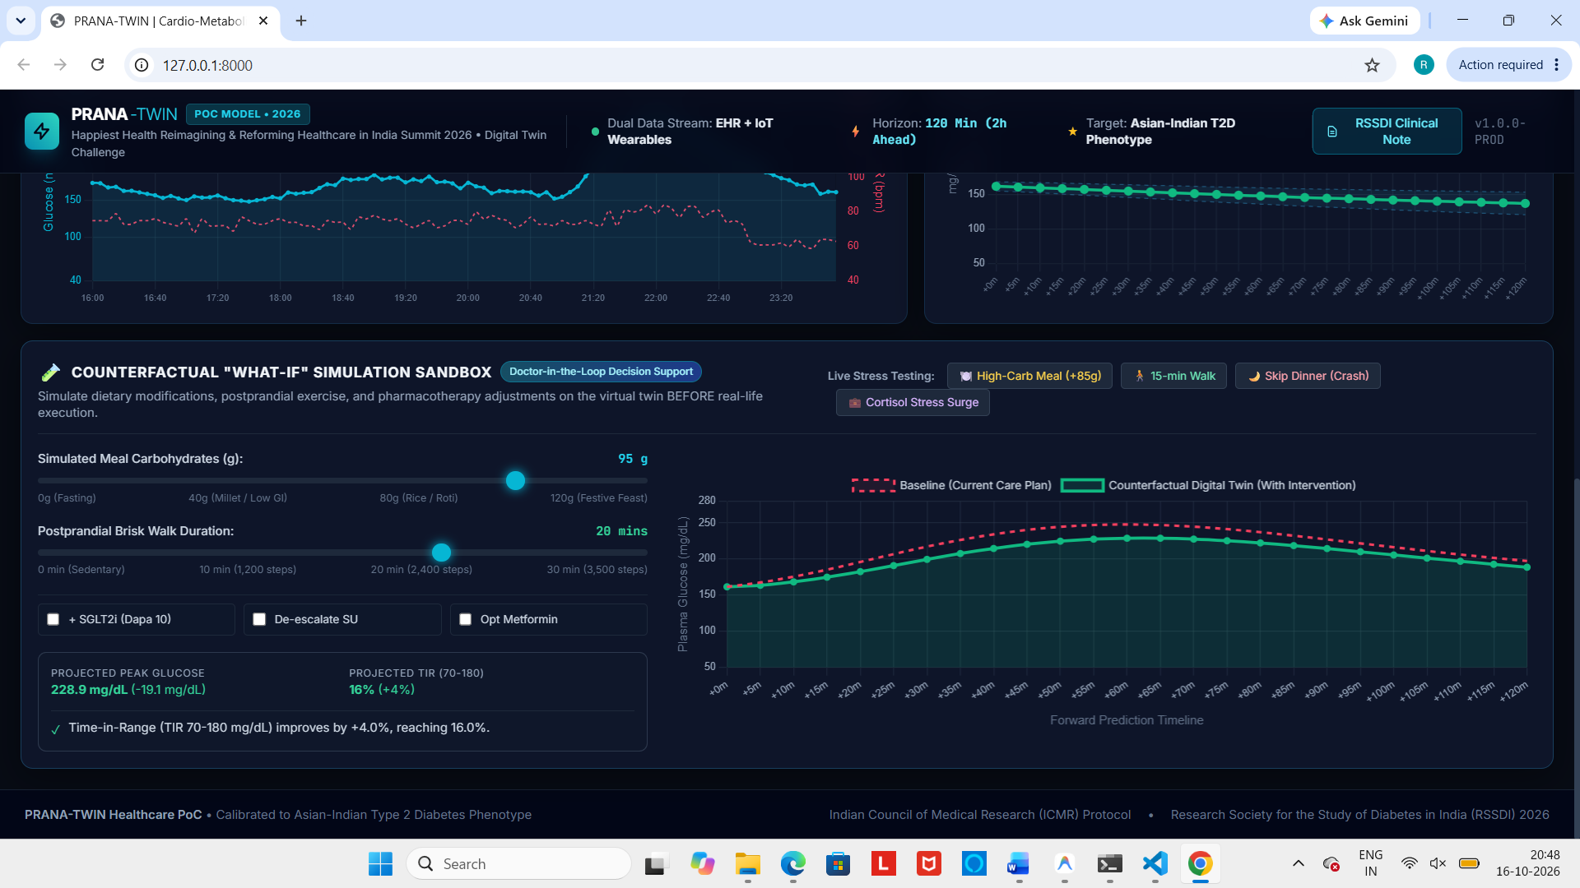
Task: Click the taskbar Search box
Action: pyautogui.click(x=518, y=863)
